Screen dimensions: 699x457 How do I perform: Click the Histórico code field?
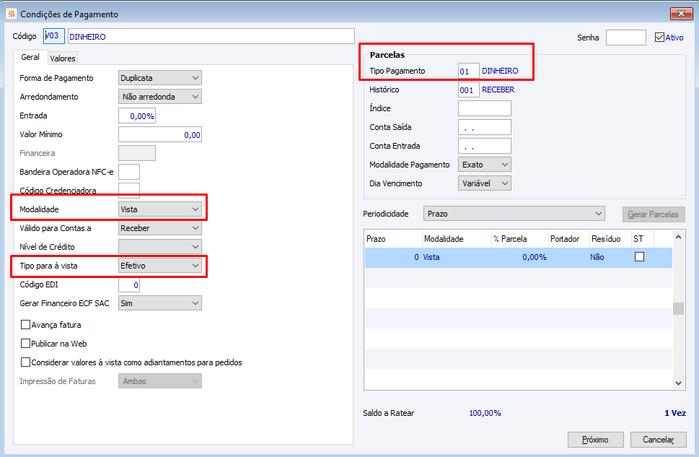[469, 90]
